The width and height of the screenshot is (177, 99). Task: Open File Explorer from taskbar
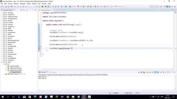pyautogui.click(x=73, y=97)
